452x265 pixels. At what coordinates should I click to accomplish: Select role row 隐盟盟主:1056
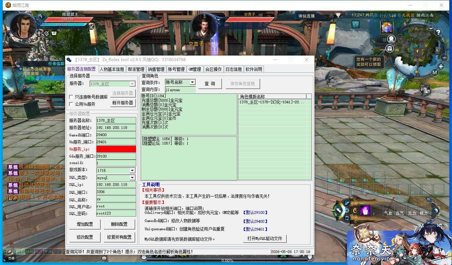189,139
